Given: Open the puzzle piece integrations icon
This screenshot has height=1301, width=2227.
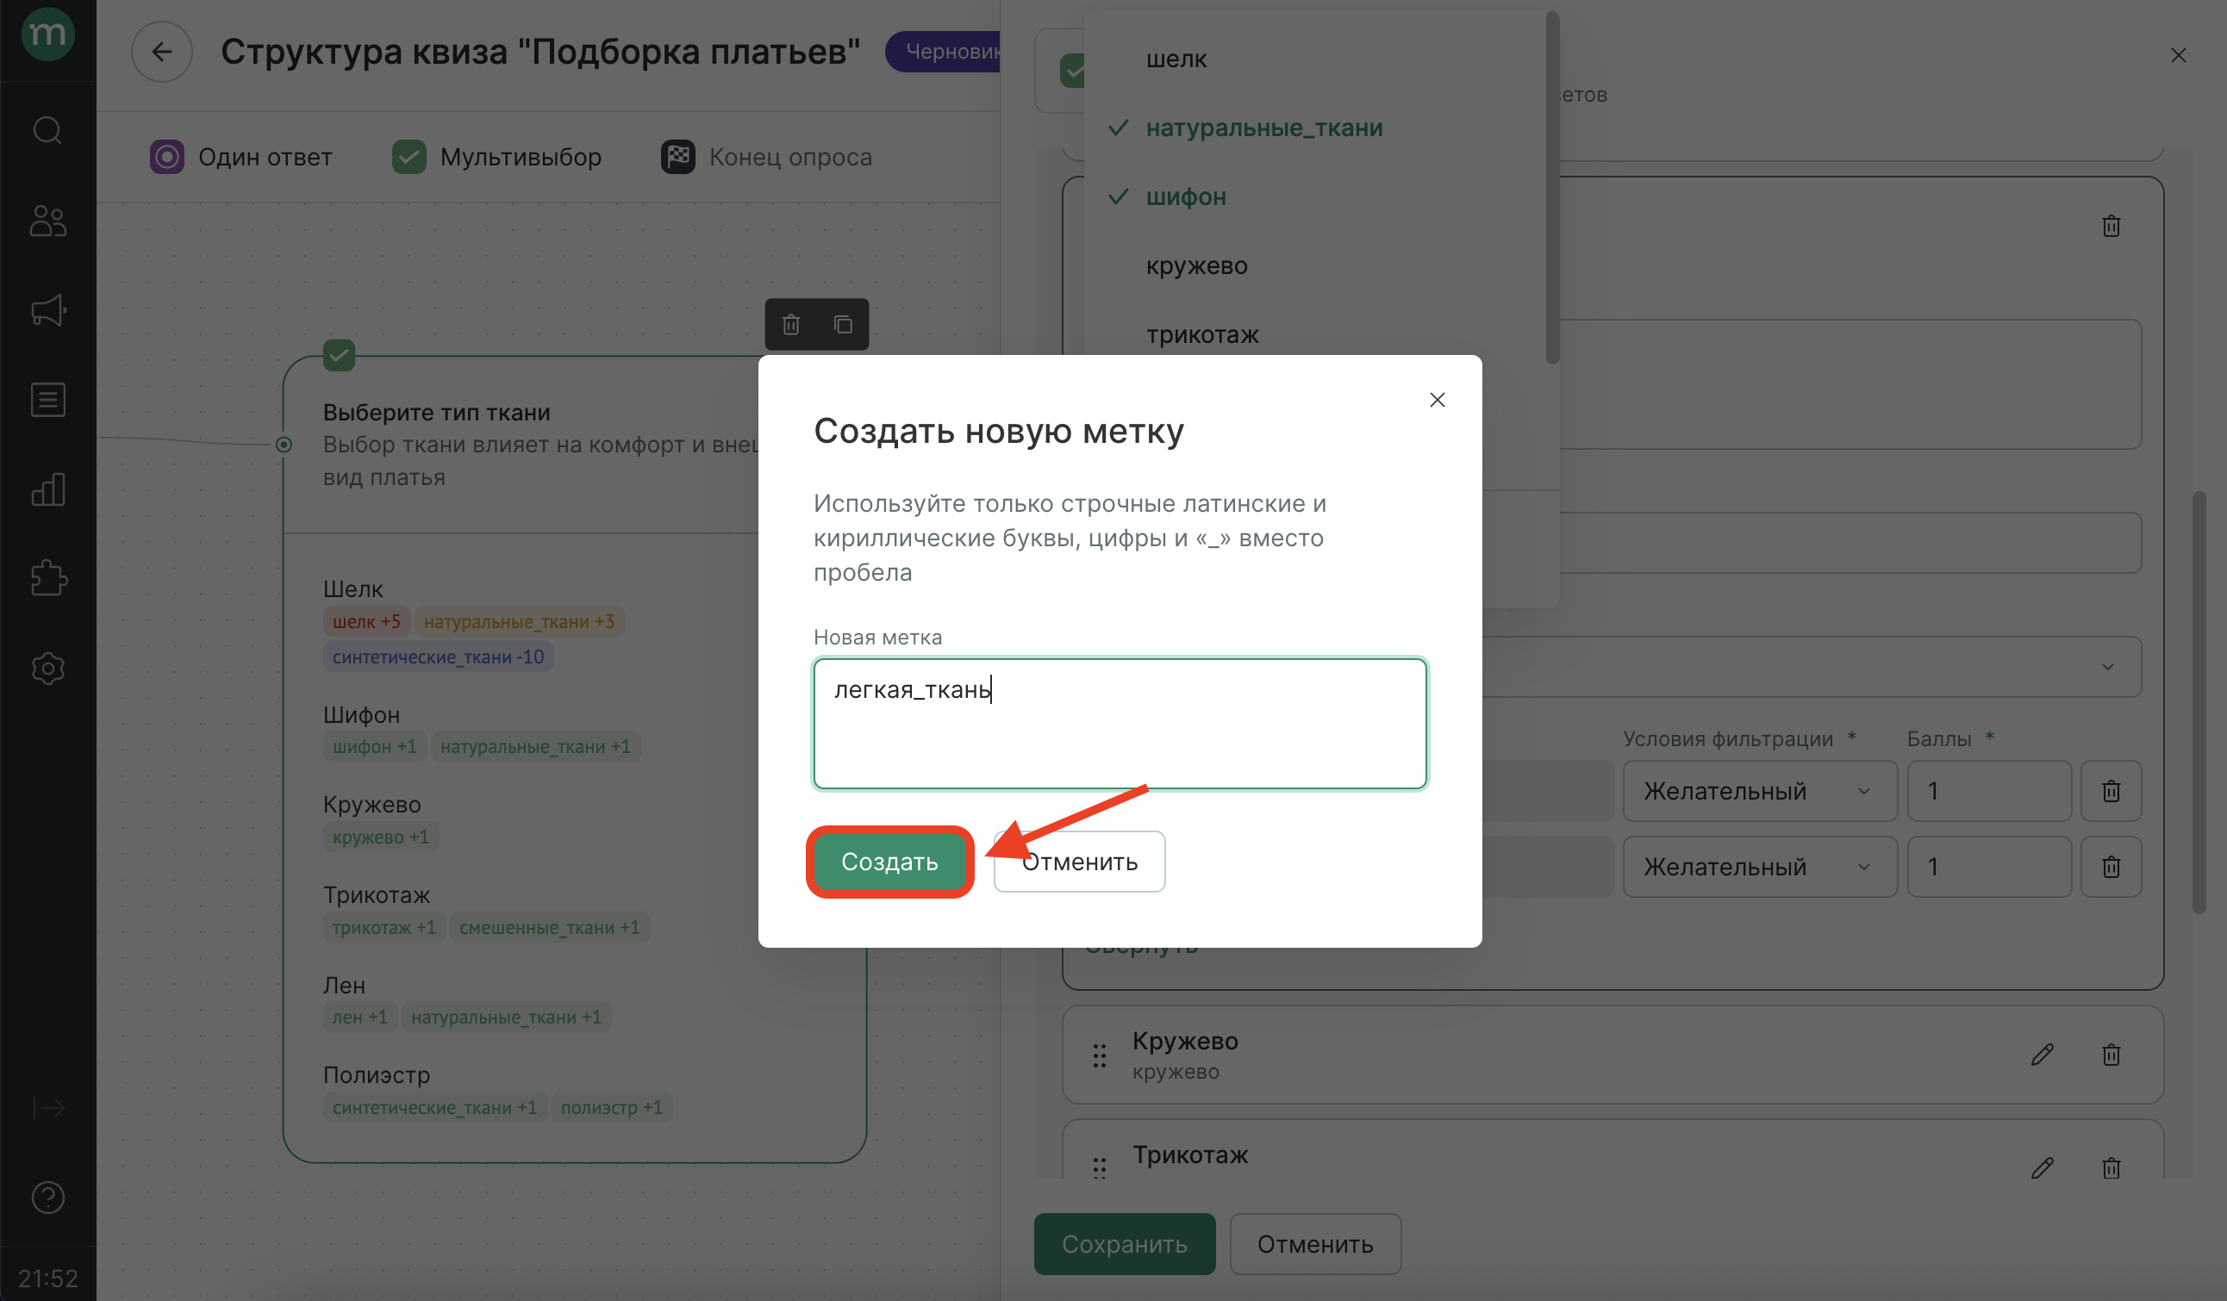Looking at the screenshot, I should pos(47,578).
